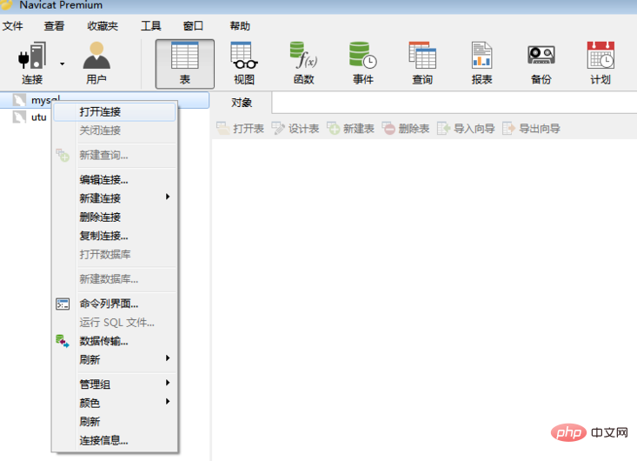
Task: Click the 导入向导 import wizard button
Action: 466,129
